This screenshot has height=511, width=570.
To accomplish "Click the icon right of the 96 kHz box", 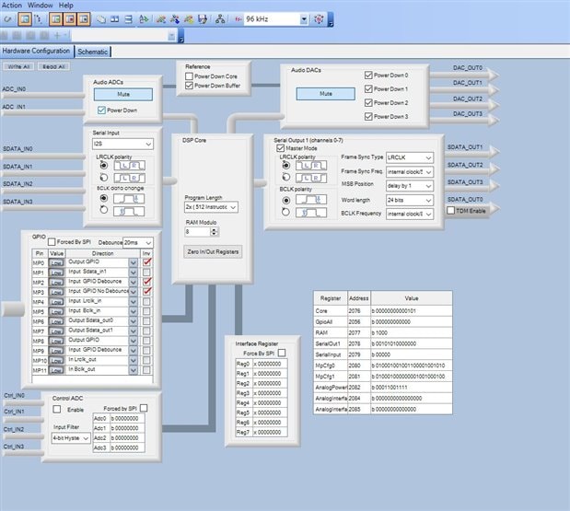I will (x=319, y=19).
